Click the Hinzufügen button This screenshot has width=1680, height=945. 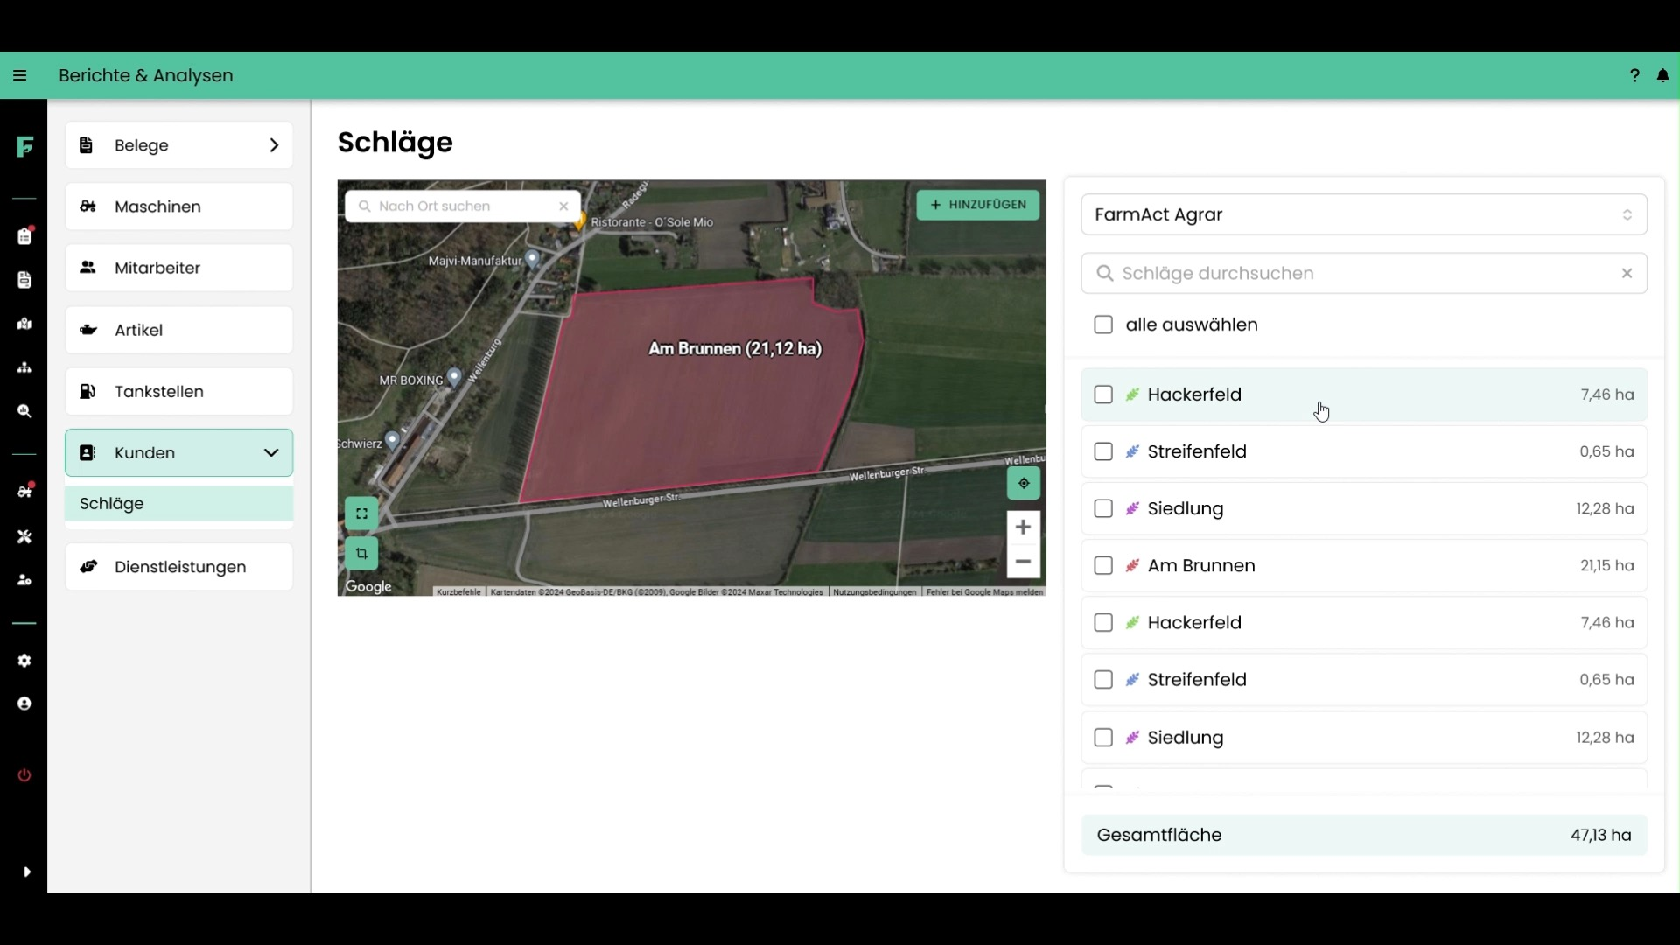(x=978, y=205)
